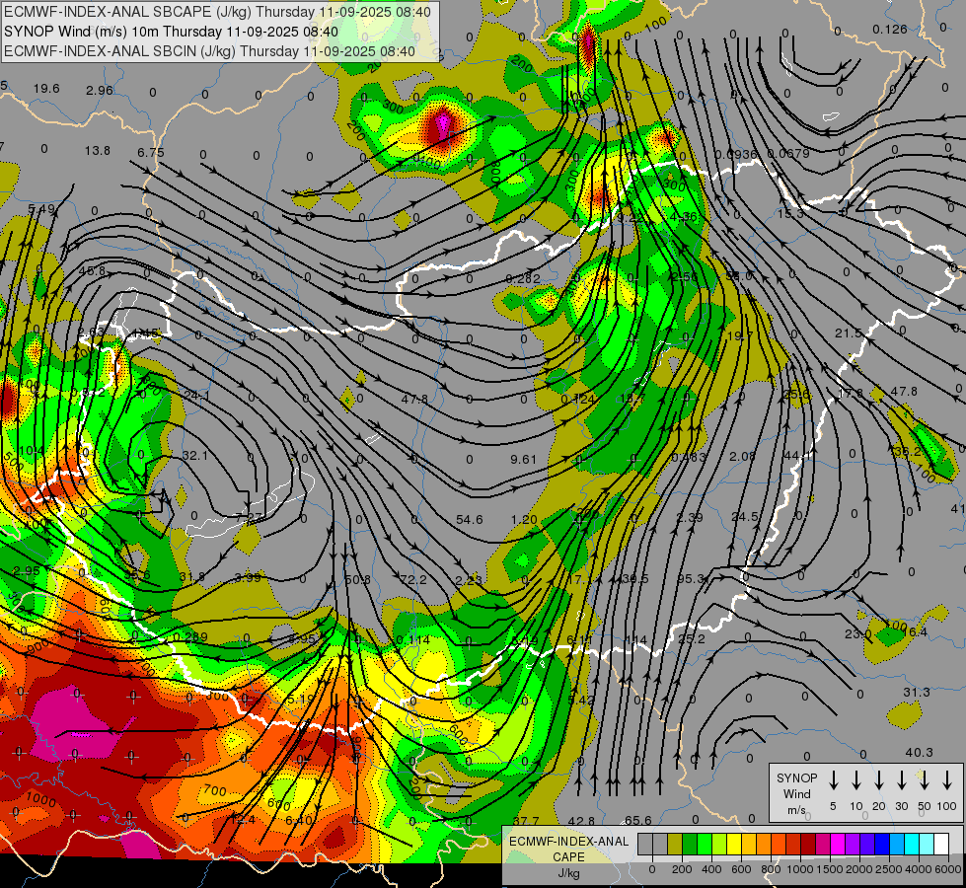The width and height of the screenshot is (966, 888).
Task: Click the 32.1 value on the map
Action: tap(195, 456)
